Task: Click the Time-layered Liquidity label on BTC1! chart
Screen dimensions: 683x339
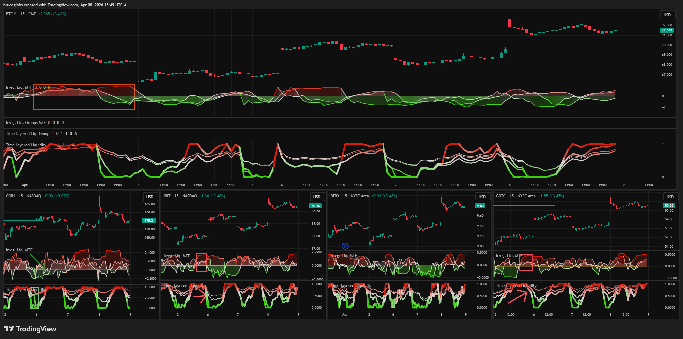Action: (26, 145)
